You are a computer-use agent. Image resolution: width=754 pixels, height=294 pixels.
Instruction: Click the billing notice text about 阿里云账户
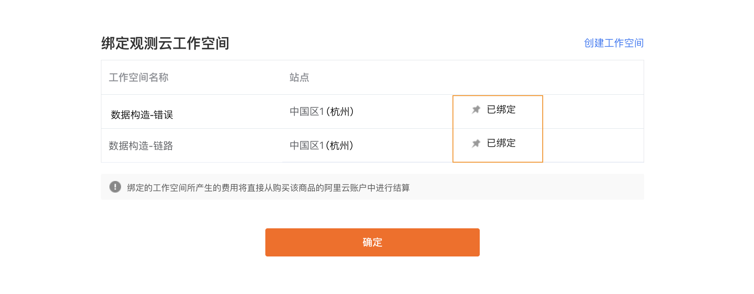click(x=268, y=188)
